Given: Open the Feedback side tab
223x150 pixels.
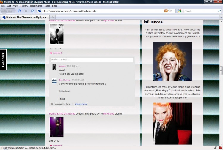Looking at the screenshot, I should point(3,60).
